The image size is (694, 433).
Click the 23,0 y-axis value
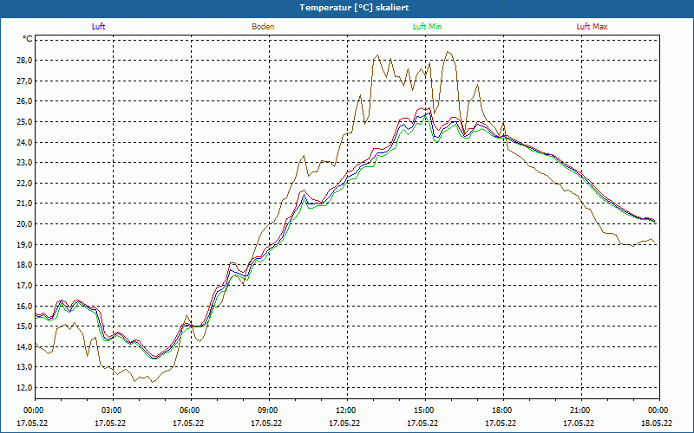click(25, 163)
